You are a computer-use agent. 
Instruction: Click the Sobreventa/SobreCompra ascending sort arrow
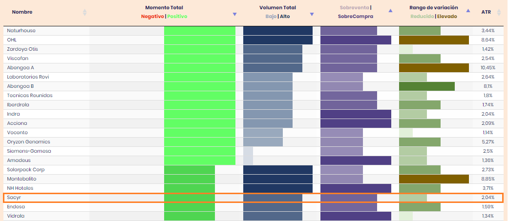pyautogui.click(x=390, y=10)
